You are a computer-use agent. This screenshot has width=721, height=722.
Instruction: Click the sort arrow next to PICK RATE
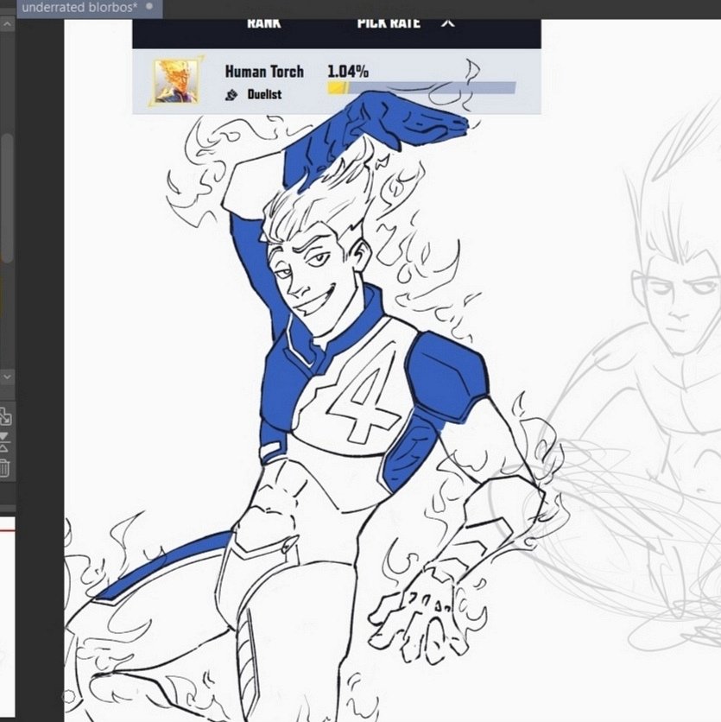(x=448, y=22)
